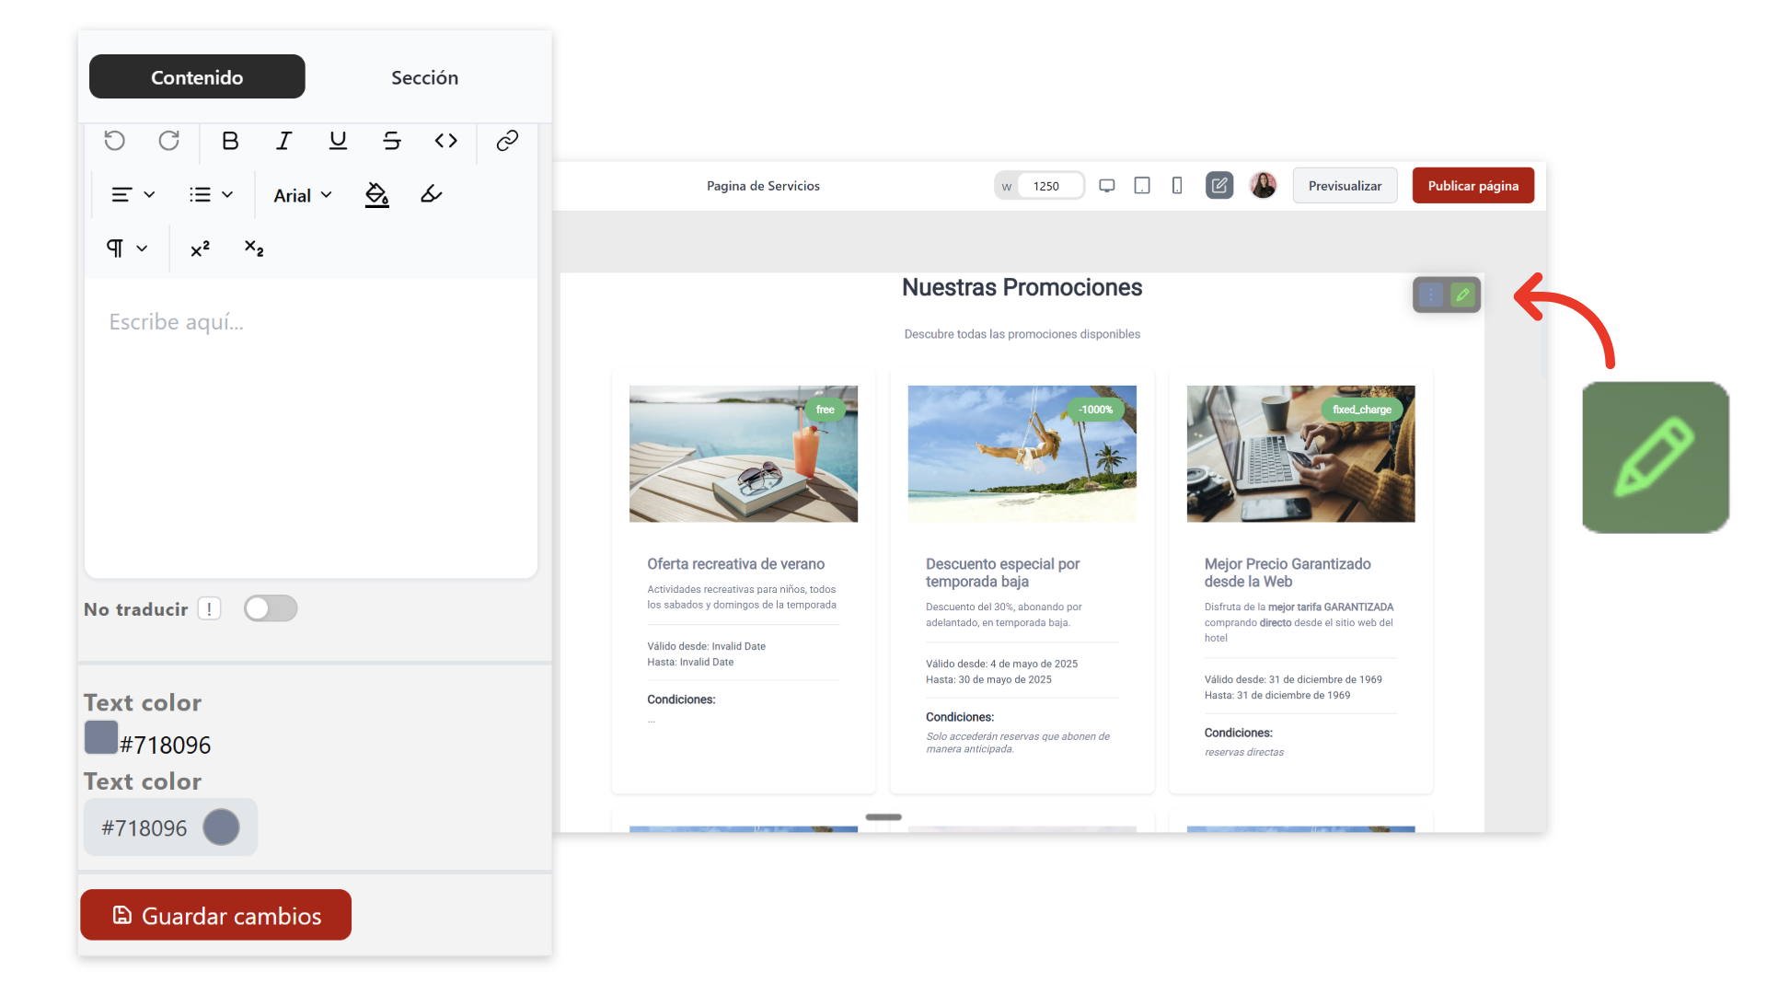This screenshot has width=1767, height=994.
Task: Click the green pencil edit icon on section
Action: pyautogui.click(x=1462, y=295)
